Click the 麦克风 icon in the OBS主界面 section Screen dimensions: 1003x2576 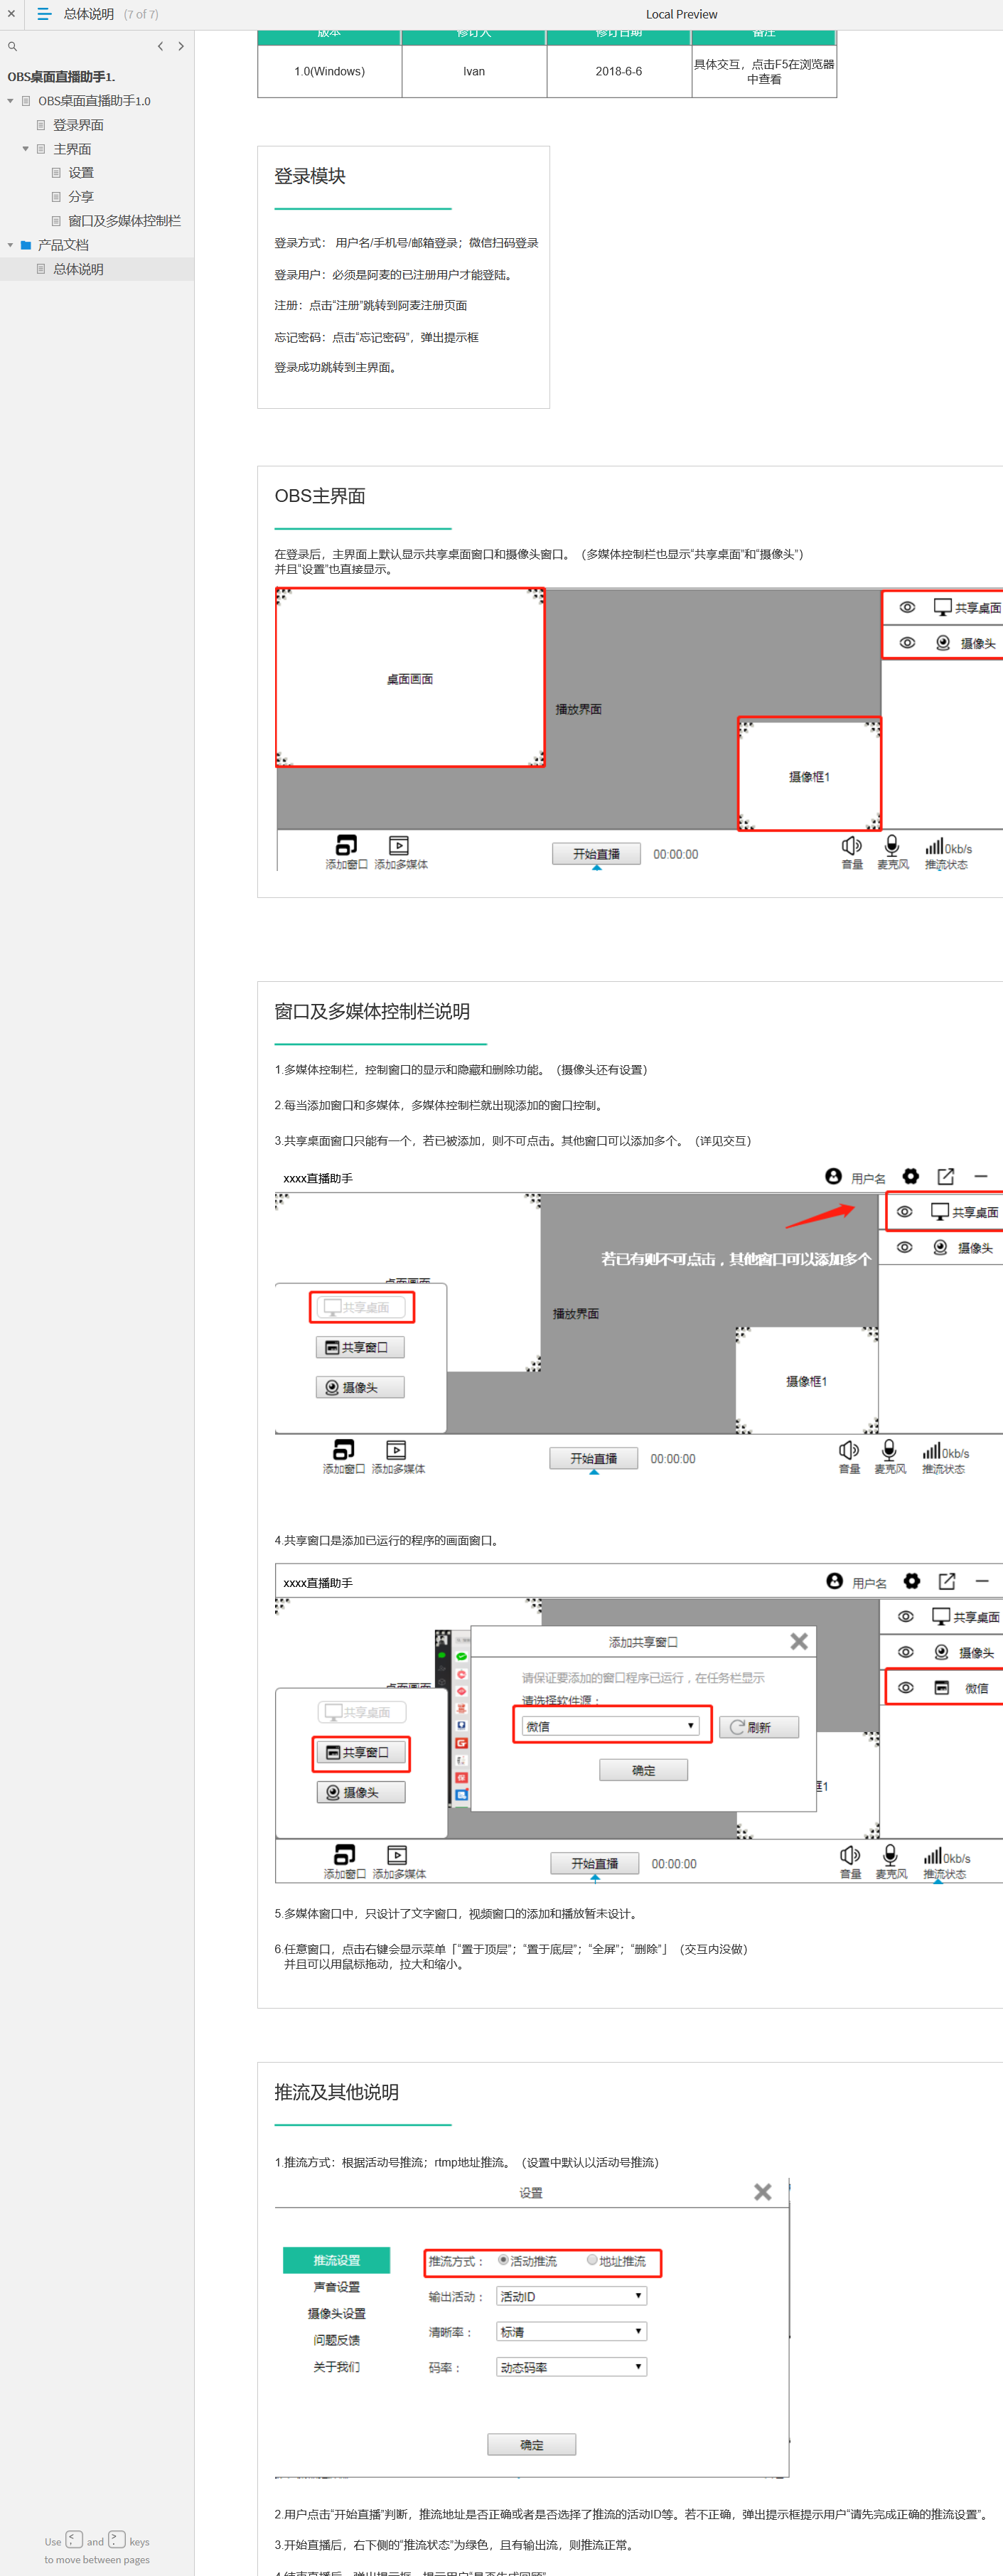[x=892, y=845]
